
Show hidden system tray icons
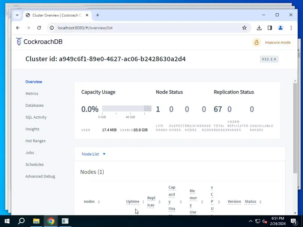[x=250, y=221]
